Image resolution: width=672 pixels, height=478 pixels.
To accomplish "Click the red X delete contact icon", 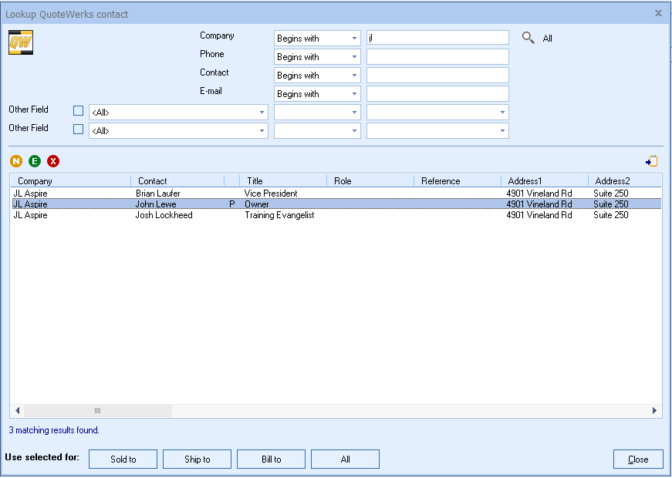I will click(x=53, y=161).
